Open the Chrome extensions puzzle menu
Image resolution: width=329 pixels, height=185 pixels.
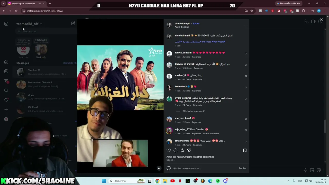(304, 11)
